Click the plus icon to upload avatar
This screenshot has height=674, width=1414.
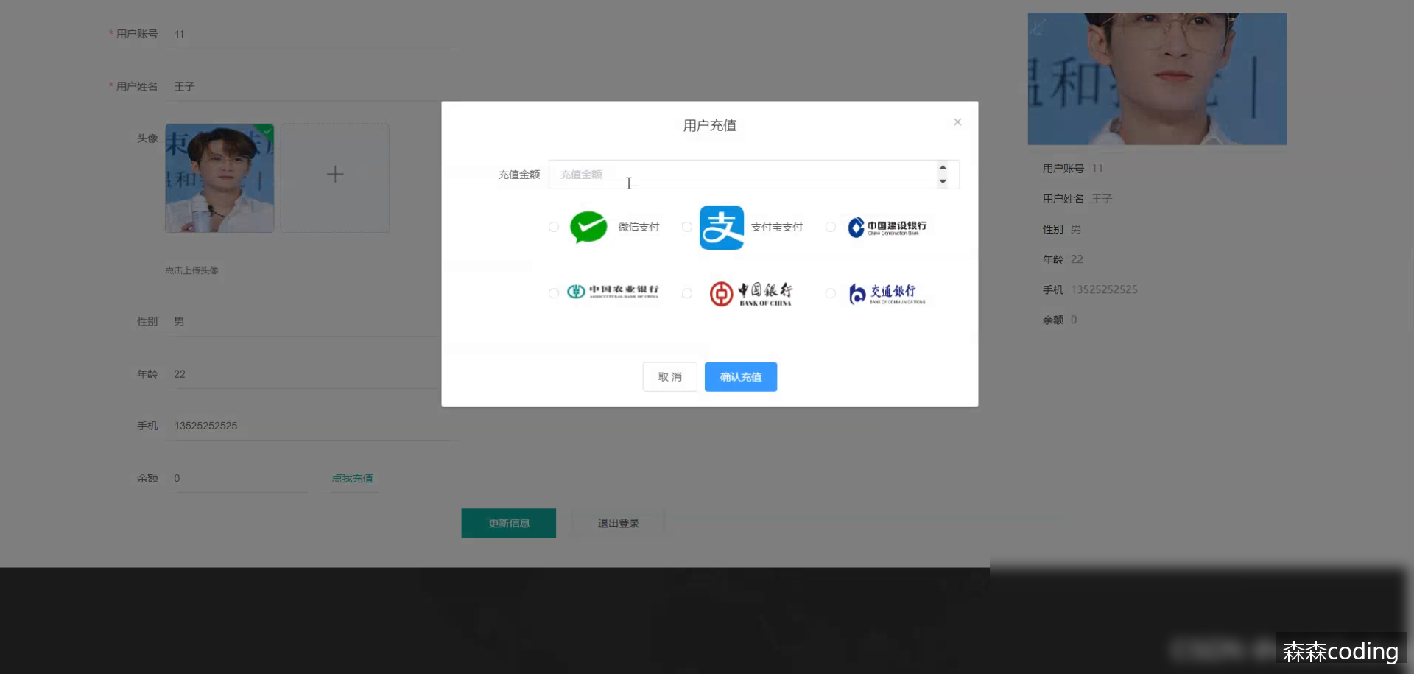tap(335, 175)
